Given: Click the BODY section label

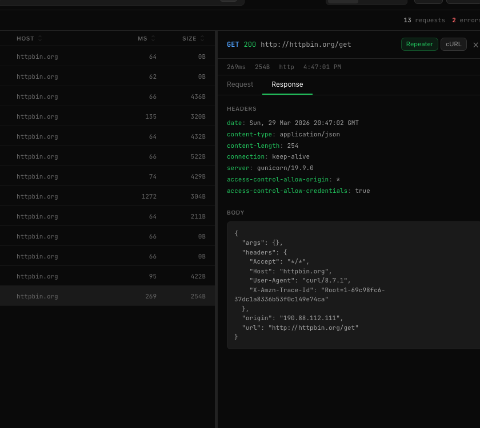Looking at the screenshot, I should click(x=235, y=213).
